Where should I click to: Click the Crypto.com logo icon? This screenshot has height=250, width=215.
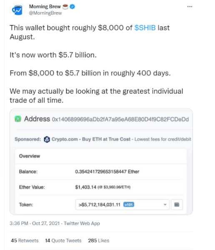tap(47, 139)
